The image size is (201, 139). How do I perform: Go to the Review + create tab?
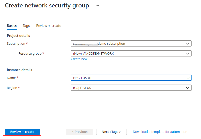point(49,26)
